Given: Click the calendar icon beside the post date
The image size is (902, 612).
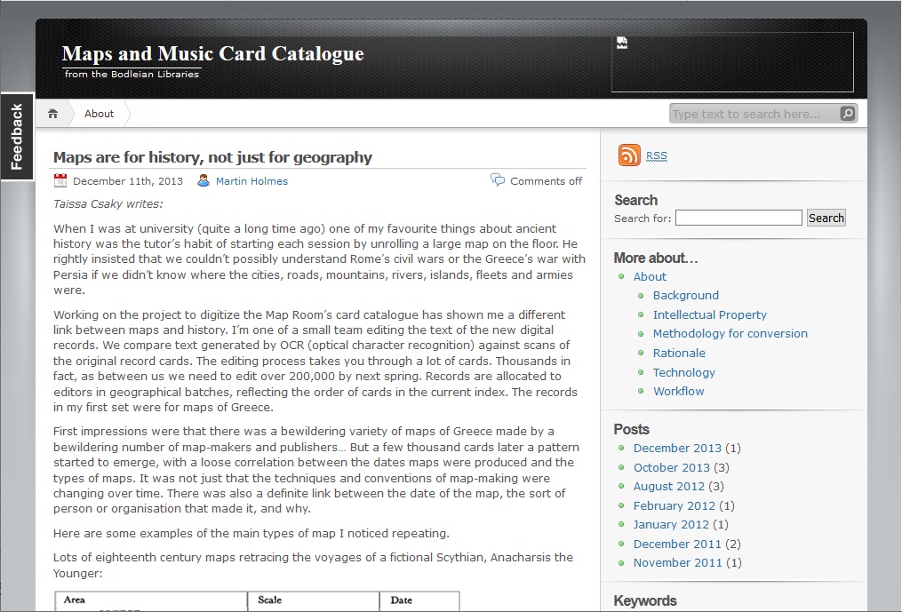Looking at the screenshot, I should point(60,180).
